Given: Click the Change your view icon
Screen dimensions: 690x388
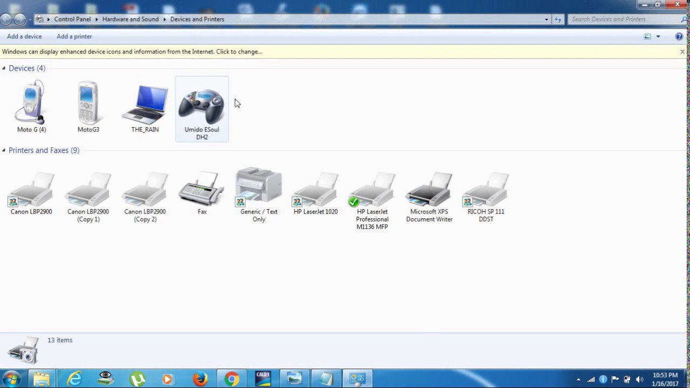Looking at the screenshot, I should 647,37.
